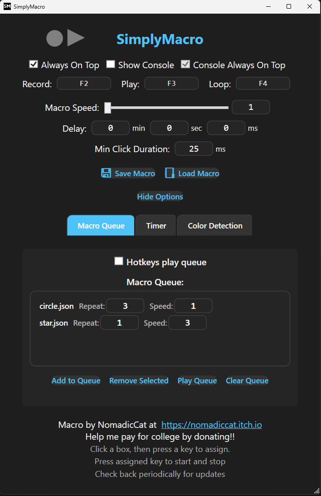Click the floppy disk Save Macro icon

106,173
